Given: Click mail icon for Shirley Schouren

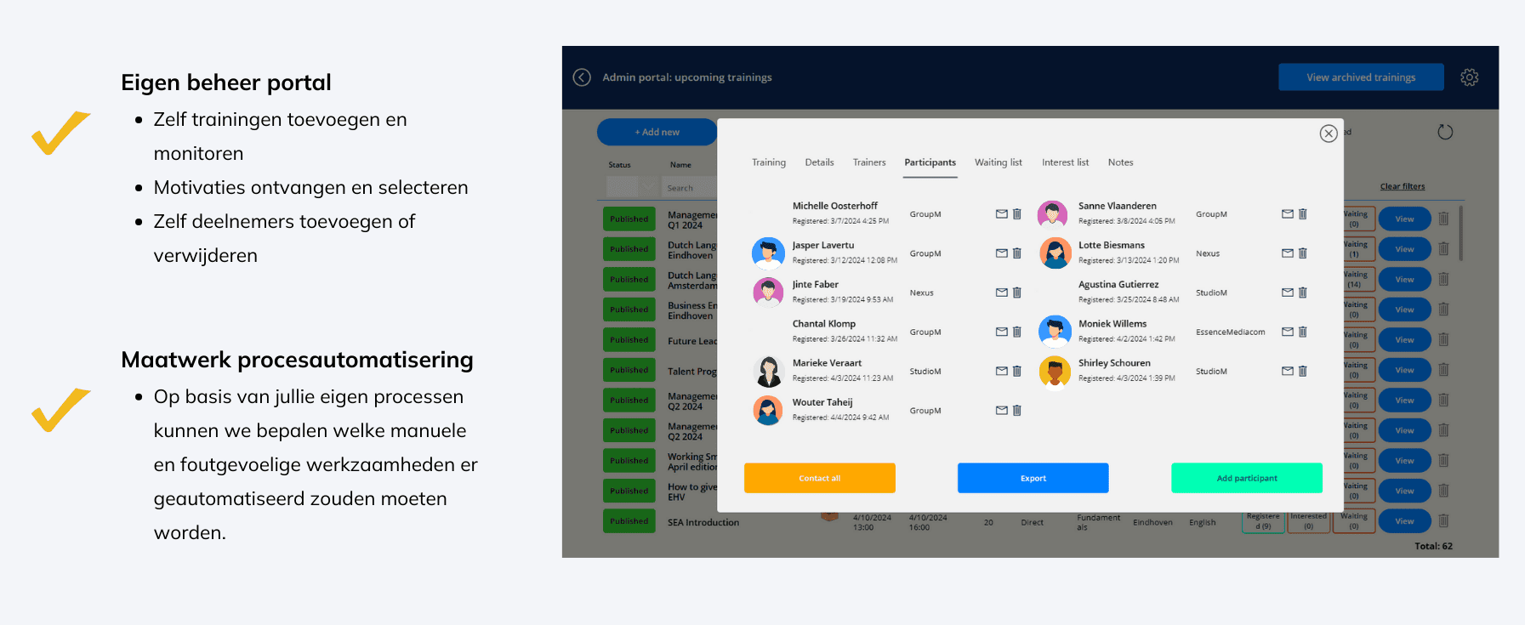Looking at the screenshot, I should pyautogui.click(x=1287, y=371).
